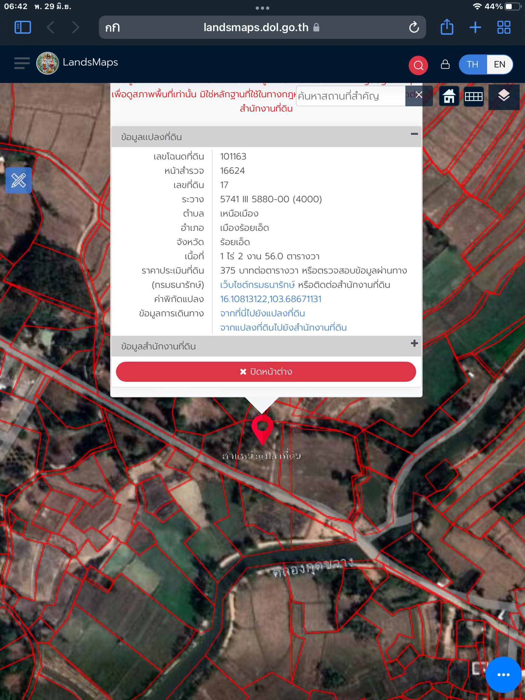Open the blue chat bubble button
The width and height of the screenshot is (525, 700).
503,675
